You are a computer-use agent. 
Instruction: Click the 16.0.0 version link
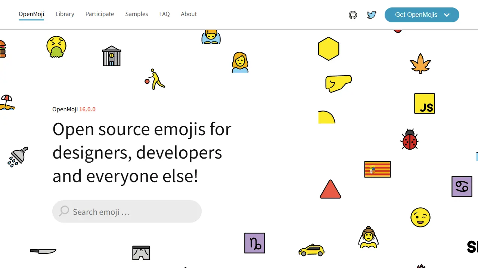(87, 109)
